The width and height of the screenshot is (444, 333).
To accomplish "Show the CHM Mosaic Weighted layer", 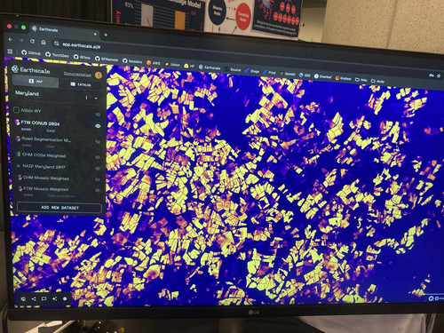I will pos(98,179).
